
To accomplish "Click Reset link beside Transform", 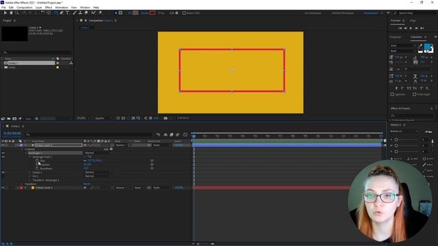I will 87,184.
